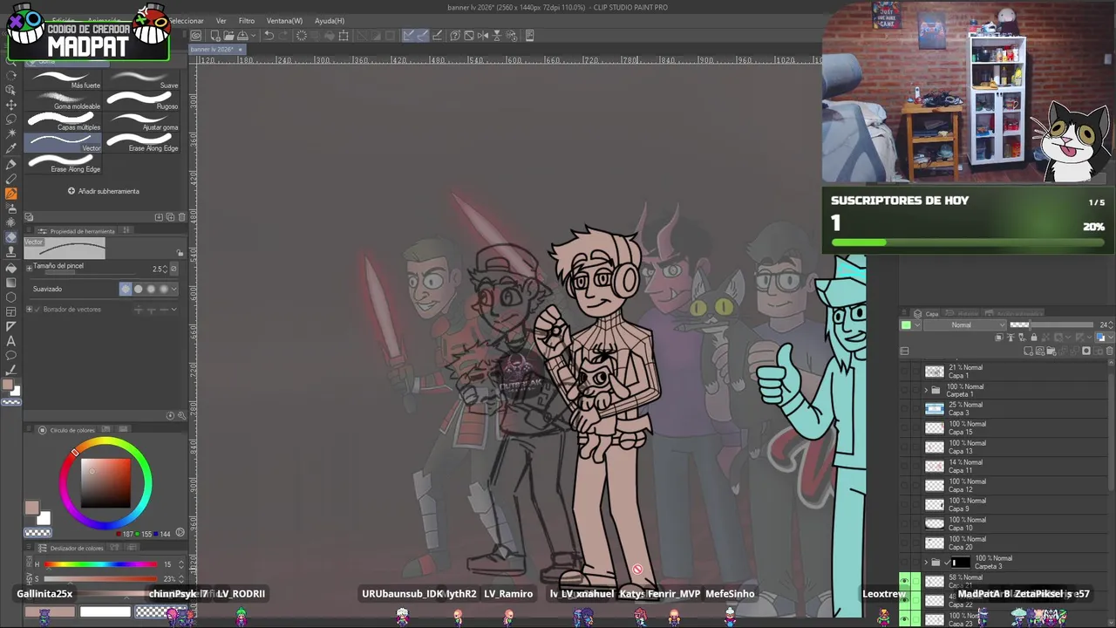This screenshot has width=1116, height=628.
Task: Expand the Tamaño del pincel options
Action: coord(29,267)
